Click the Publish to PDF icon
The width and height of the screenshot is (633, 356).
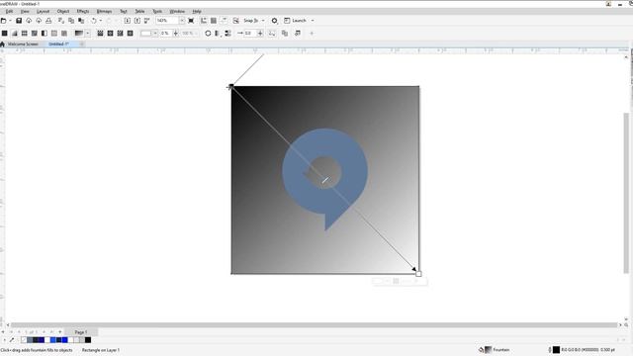[147, 20]
